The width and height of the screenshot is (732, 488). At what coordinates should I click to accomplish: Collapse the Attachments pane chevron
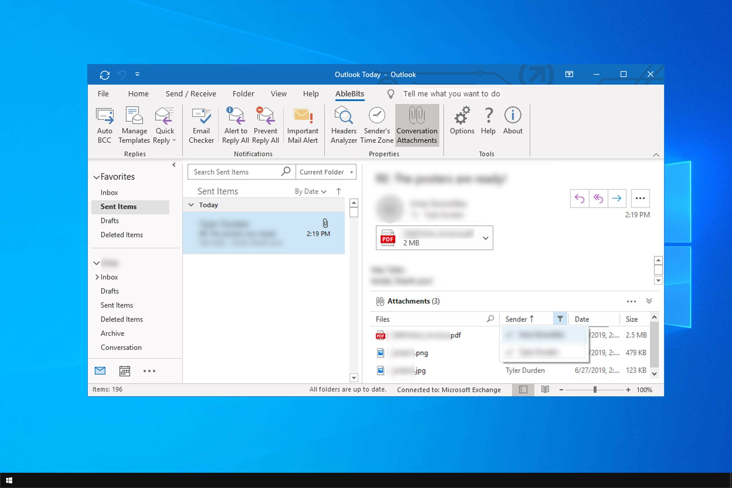coord(649,301)
